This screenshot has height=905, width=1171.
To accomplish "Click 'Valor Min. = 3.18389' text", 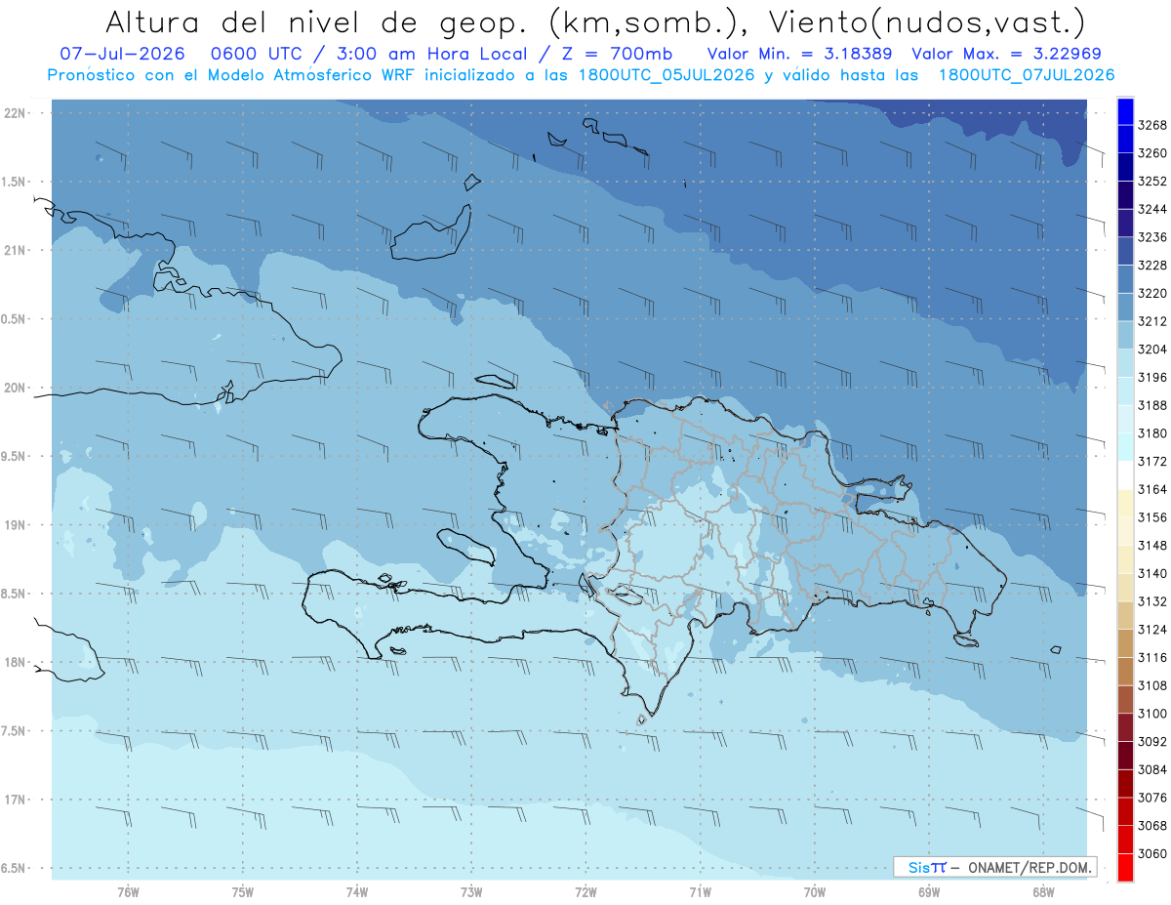I will [800, 55].
